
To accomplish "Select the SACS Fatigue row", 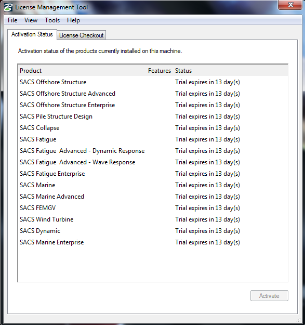I will (153, 139).
